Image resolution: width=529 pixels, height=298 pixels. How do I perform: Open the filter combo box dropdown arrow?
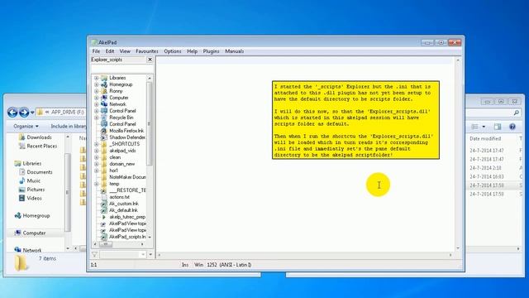coord(143,254)
